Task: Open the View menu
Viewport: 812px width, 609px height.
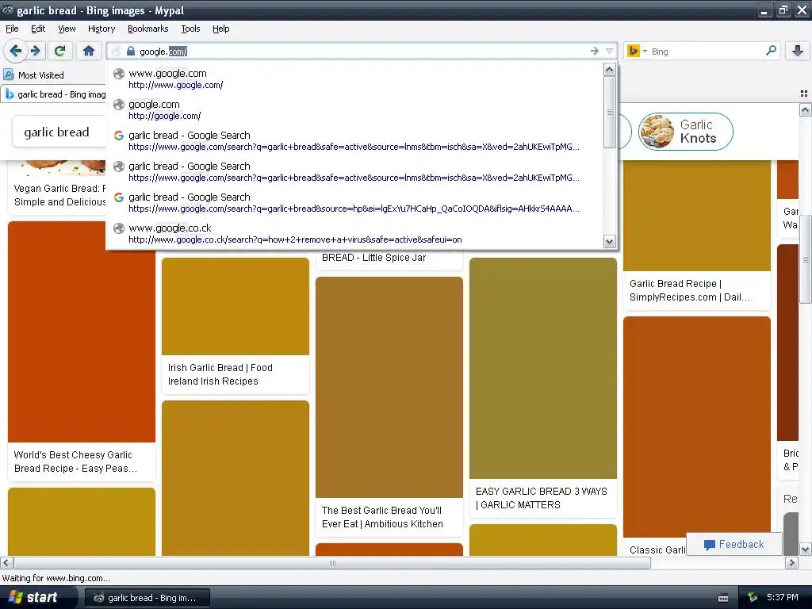Action: pos(67,29)
